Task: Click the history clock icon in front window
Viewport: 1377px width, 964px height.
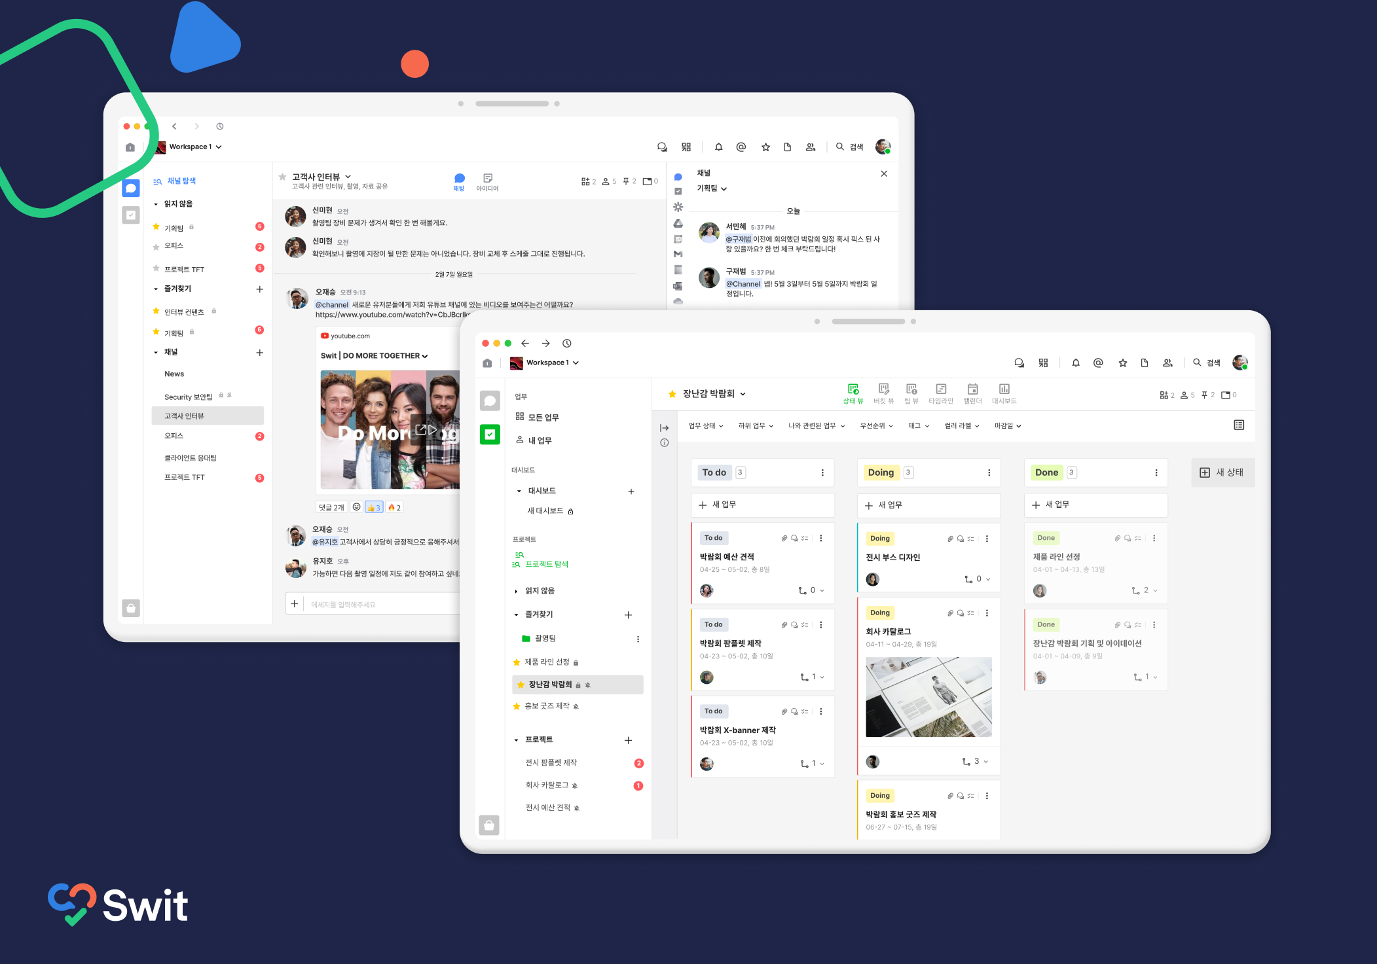Action: coord(567,344)
